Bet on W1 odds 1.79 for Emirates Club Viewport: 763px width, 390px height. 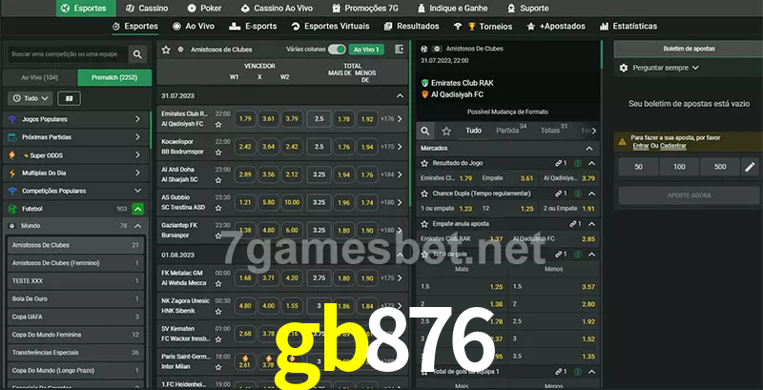pos(245,119)
